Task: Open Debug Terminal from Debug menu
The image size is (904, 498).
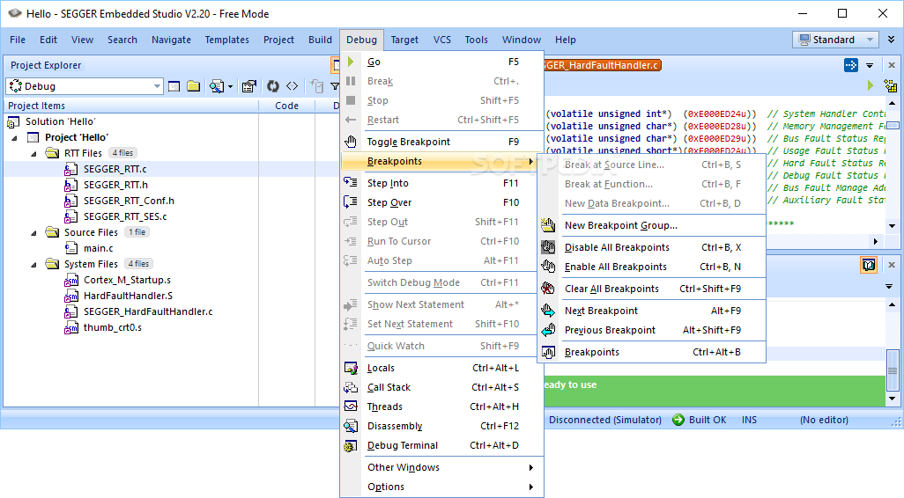Action: pos(442,445)
